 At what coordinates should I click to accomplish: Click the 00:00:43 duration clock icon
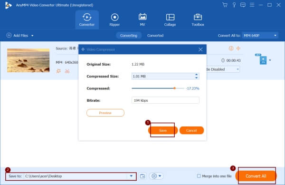223,60
